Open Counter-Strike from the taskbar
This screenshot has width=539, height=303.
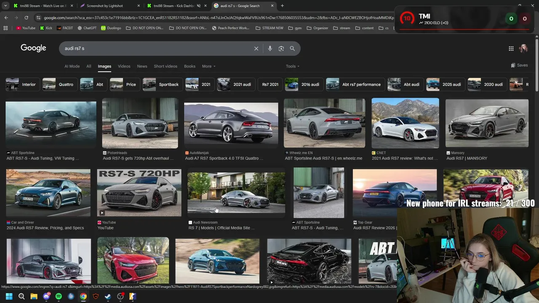coord(133,296)
